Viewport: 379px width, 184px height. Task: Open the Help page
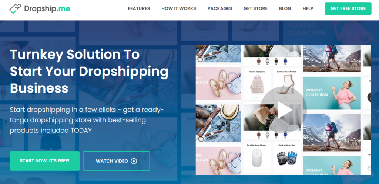coord(308,8)
